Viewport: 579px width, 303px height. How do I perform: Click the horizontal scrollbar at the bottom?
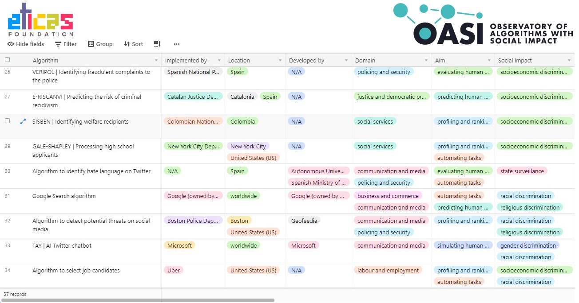pos(138,300)
